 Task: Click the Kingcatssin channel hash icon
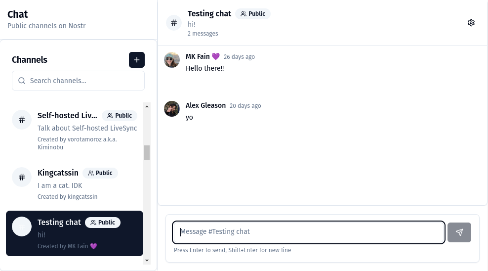(22, 177)
